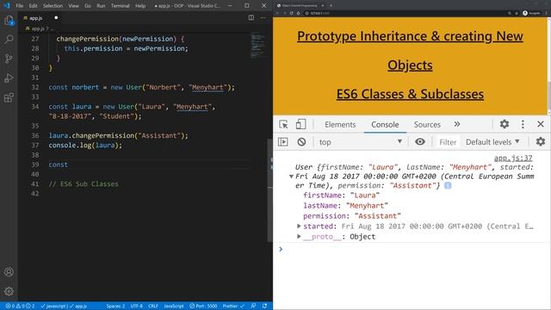The width and height of the screenshot is (551, 310).
Task: Open a new browser tab
Action: click(x=331, y=6)
